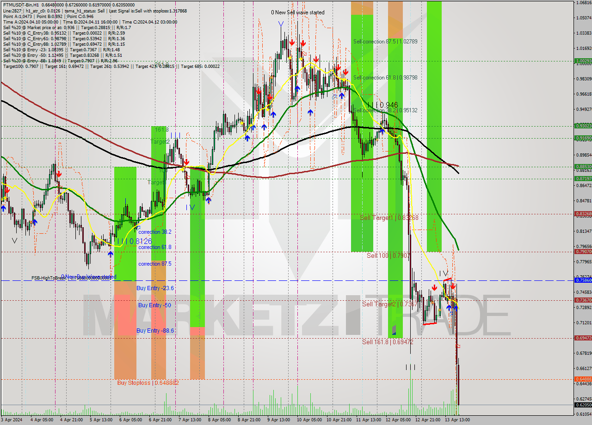Click the green 0.91690 price tag
The width and height of the screenshot is (592, 425).
click(583, 138)
